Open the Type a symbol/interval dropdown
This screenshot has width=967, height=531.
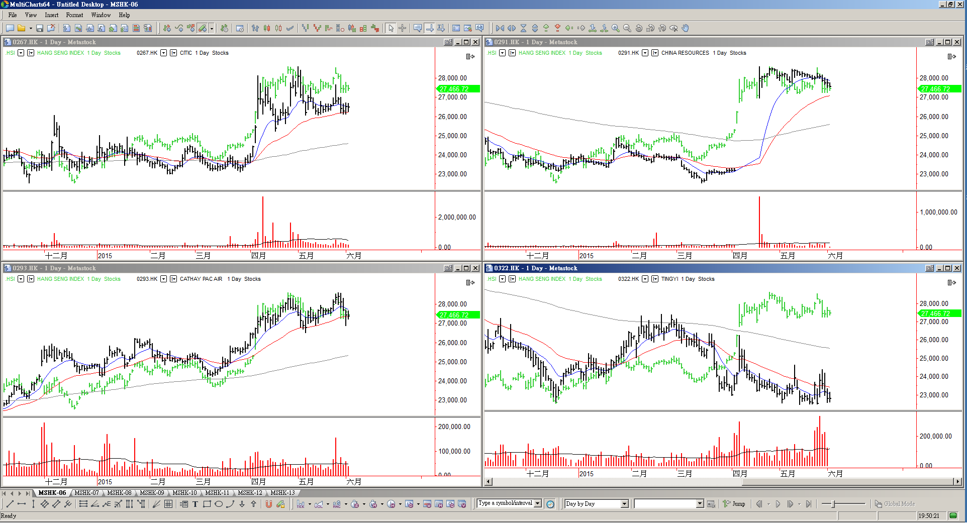coord(538,503)
